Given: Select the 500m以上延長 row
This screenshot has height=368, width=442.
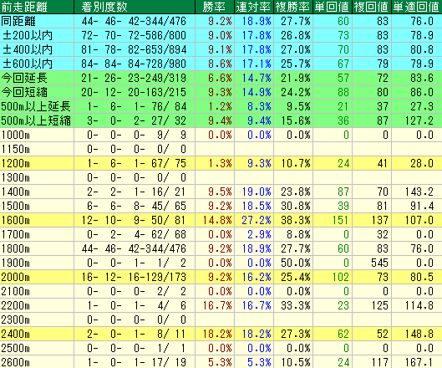Looking at the screenshot, I should tap(221, 106).
